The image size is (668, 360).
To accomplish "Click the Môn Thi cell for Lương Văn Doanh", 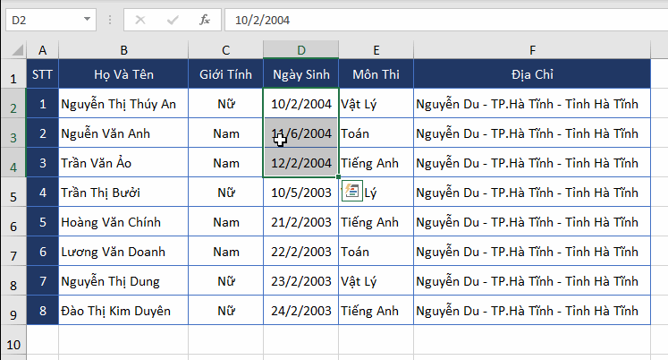I will [376, 252].
